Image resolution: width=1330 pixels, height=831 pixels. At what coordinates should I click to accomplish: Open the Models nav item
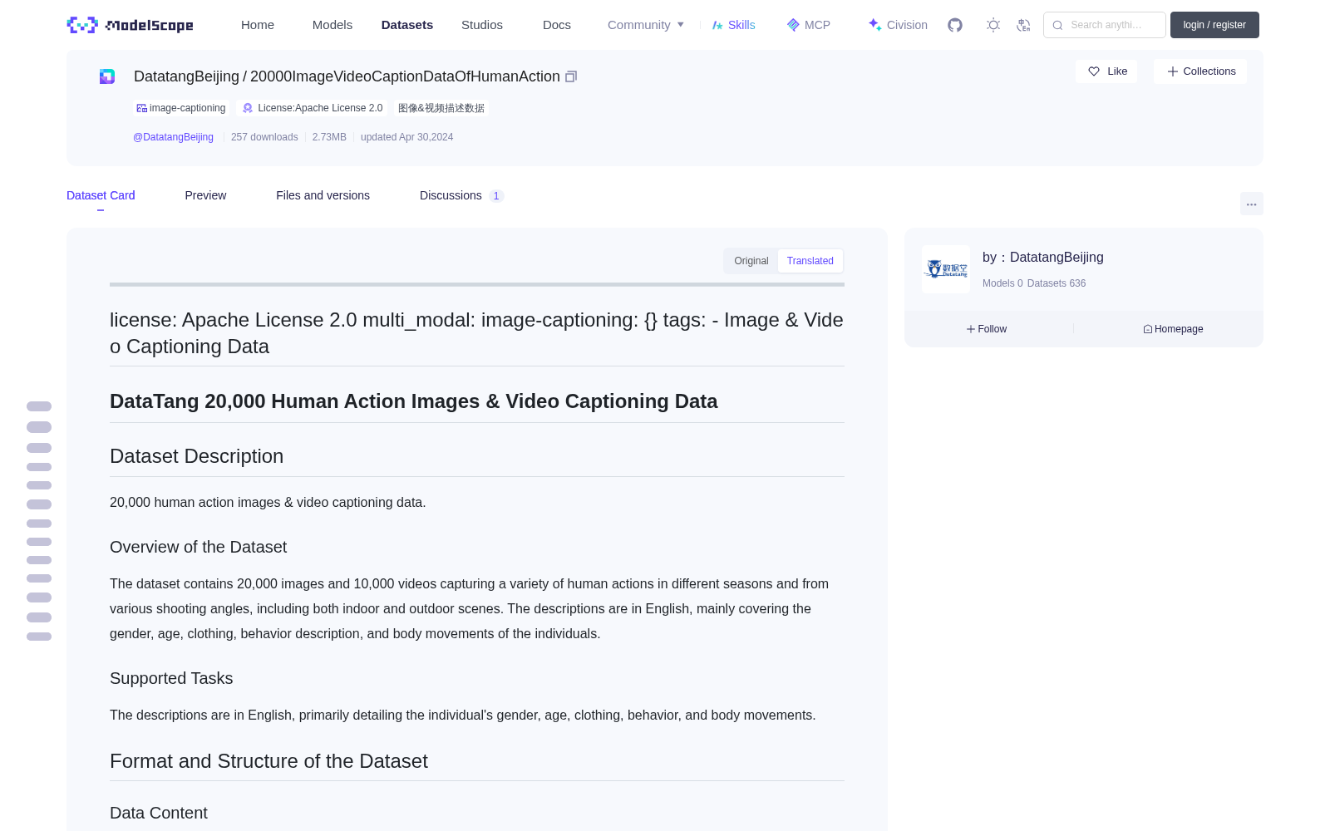332,25
